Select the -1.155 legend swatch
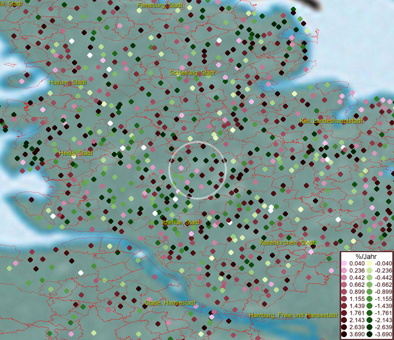 click(x=370, y=299)
